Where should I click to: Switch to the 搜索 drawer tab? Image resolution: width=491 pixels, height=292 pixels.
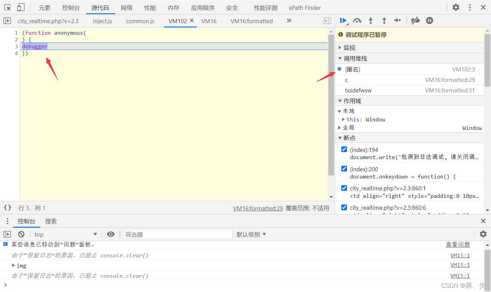coord(51,221)
